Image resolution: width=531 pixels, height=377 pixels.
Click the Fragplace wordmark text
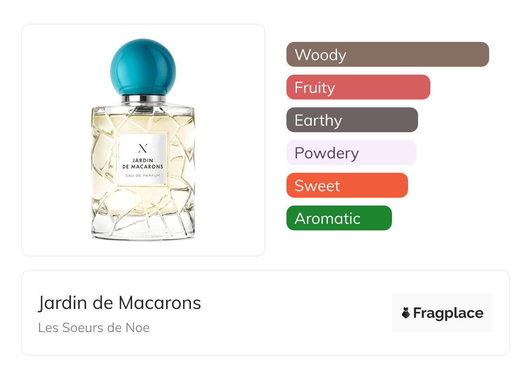448,313
